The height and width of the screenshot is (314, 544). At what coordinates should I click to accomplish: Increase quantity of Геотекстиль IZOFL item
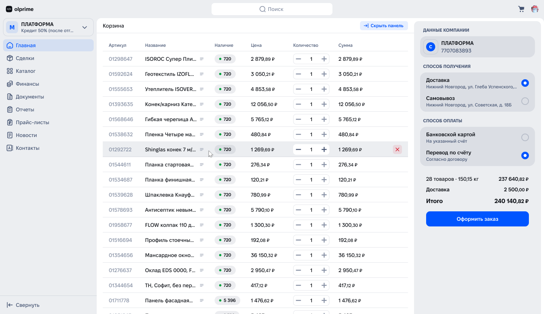click(324, 74)
